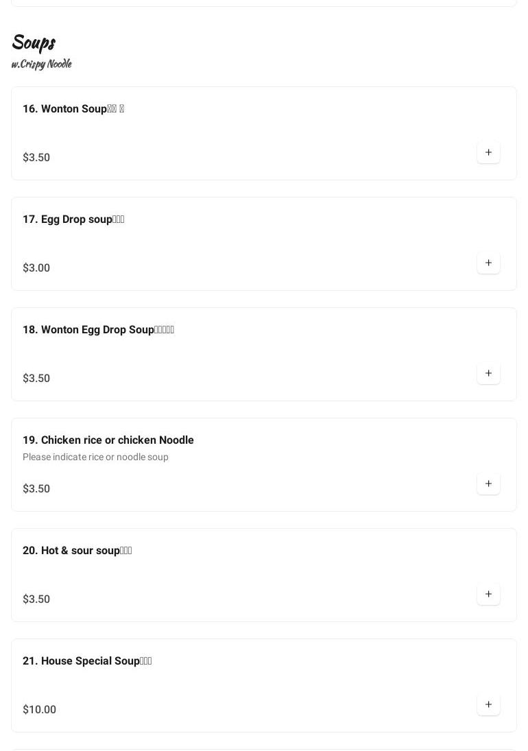The width and height of the screenshot is (528, 751).
Task: Add Wonton Soup to the order
Action: [488, 152]
